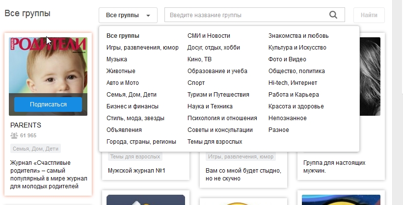Select the Музыка category
Screen dimensions: 403x205
pyautogui.click(x=117, y=59)
